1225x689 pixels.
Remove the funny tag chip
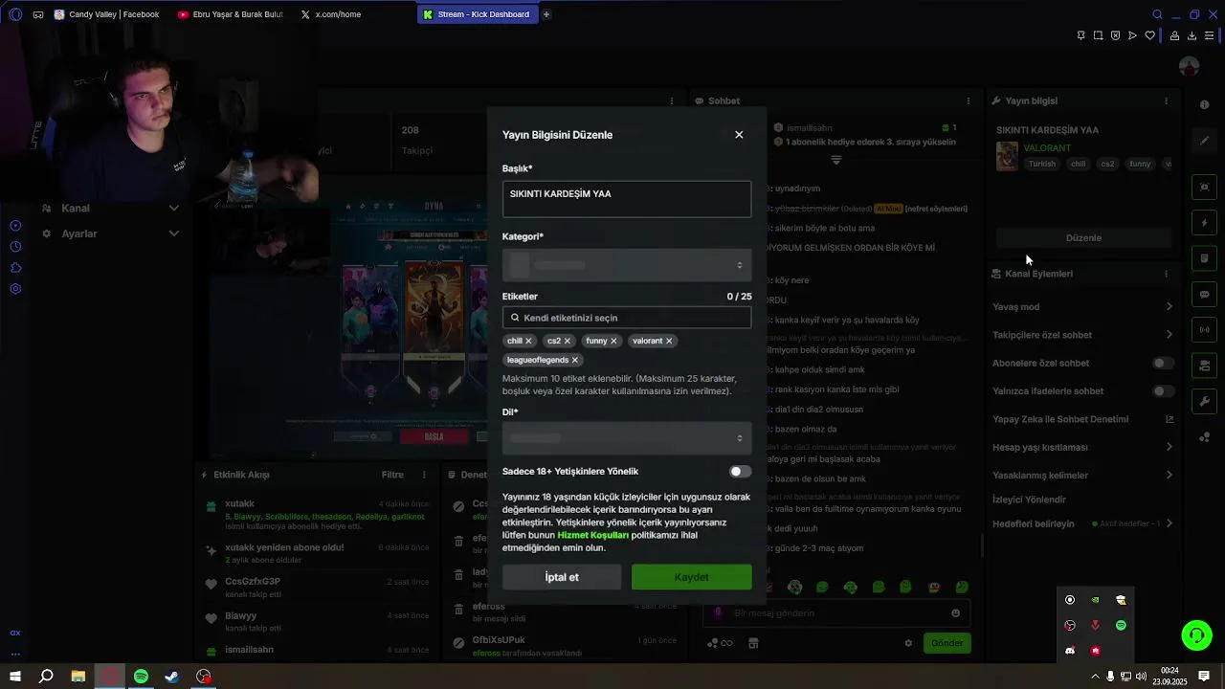[x=613, y=341]
